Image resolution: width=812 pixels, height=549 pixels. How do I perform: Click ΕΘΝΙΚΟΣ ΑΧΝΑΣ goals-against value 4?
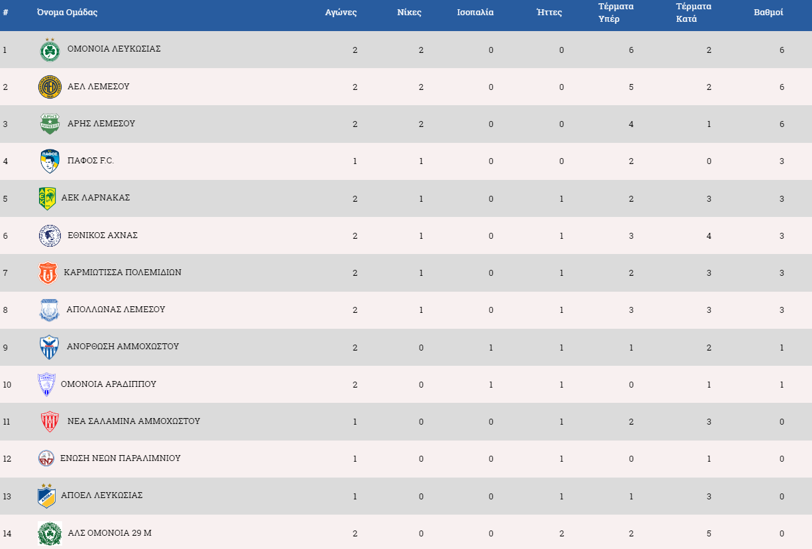click(709, 236)
